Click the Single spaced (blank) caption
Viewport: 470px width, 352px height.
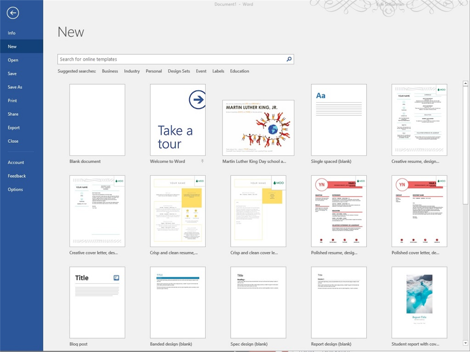331,161
